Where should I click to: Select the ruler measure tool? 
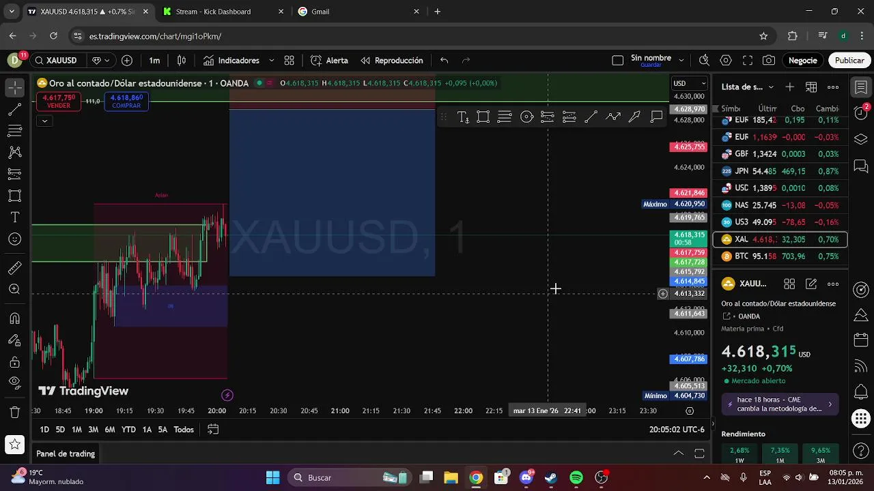pyautogui.click(x=14, y=268)
